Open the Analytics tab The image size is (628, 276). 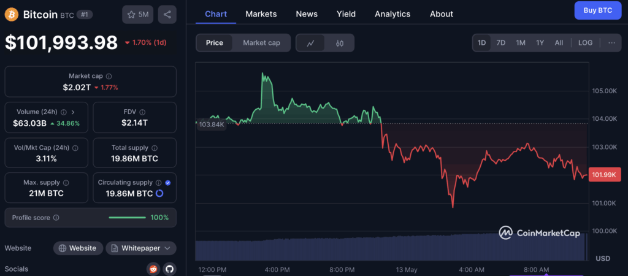coord(392,14)
